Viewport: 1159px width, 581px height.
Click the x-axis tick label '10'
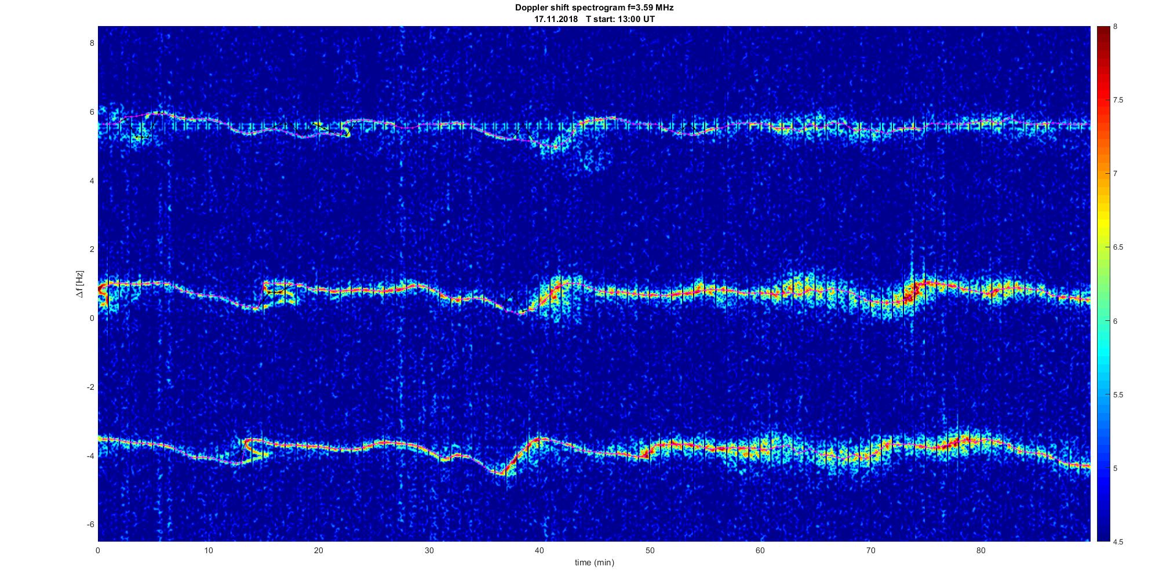tap(208, 550)
